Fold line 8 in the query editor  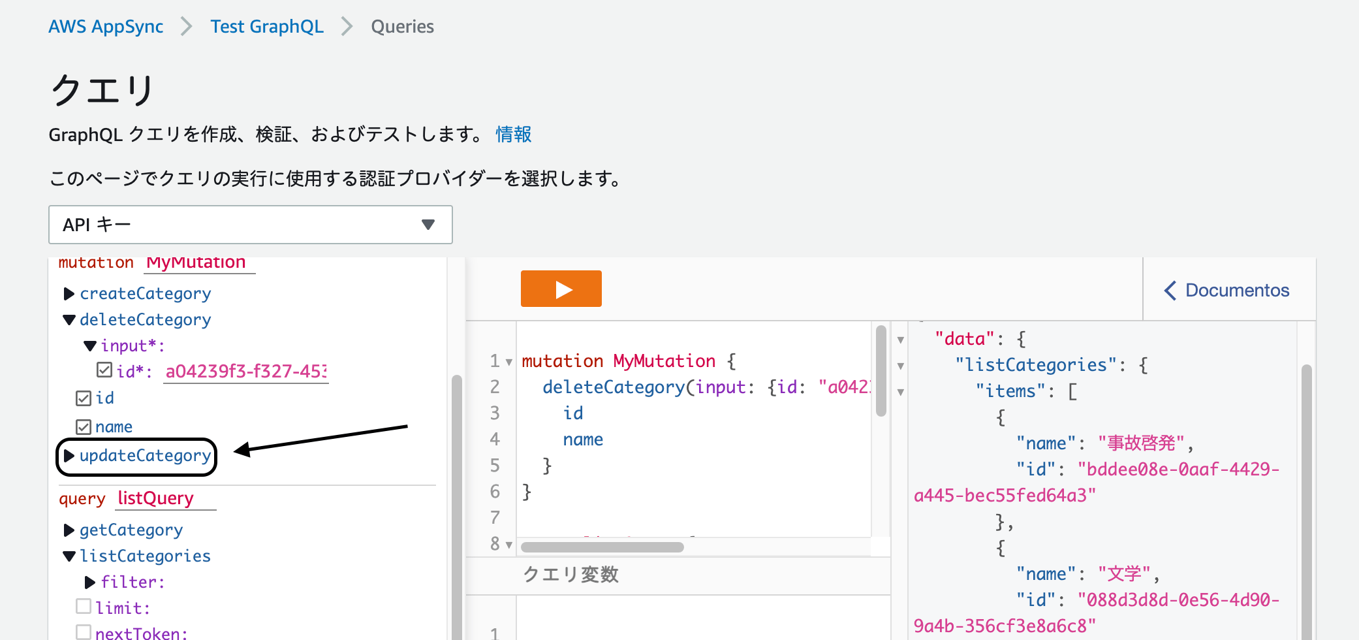tap(509, 545)
